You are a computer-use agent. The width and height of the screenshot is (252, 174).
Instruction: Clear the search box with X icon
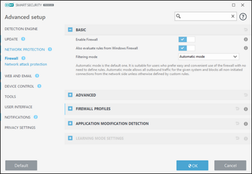[x=233, y=17]
